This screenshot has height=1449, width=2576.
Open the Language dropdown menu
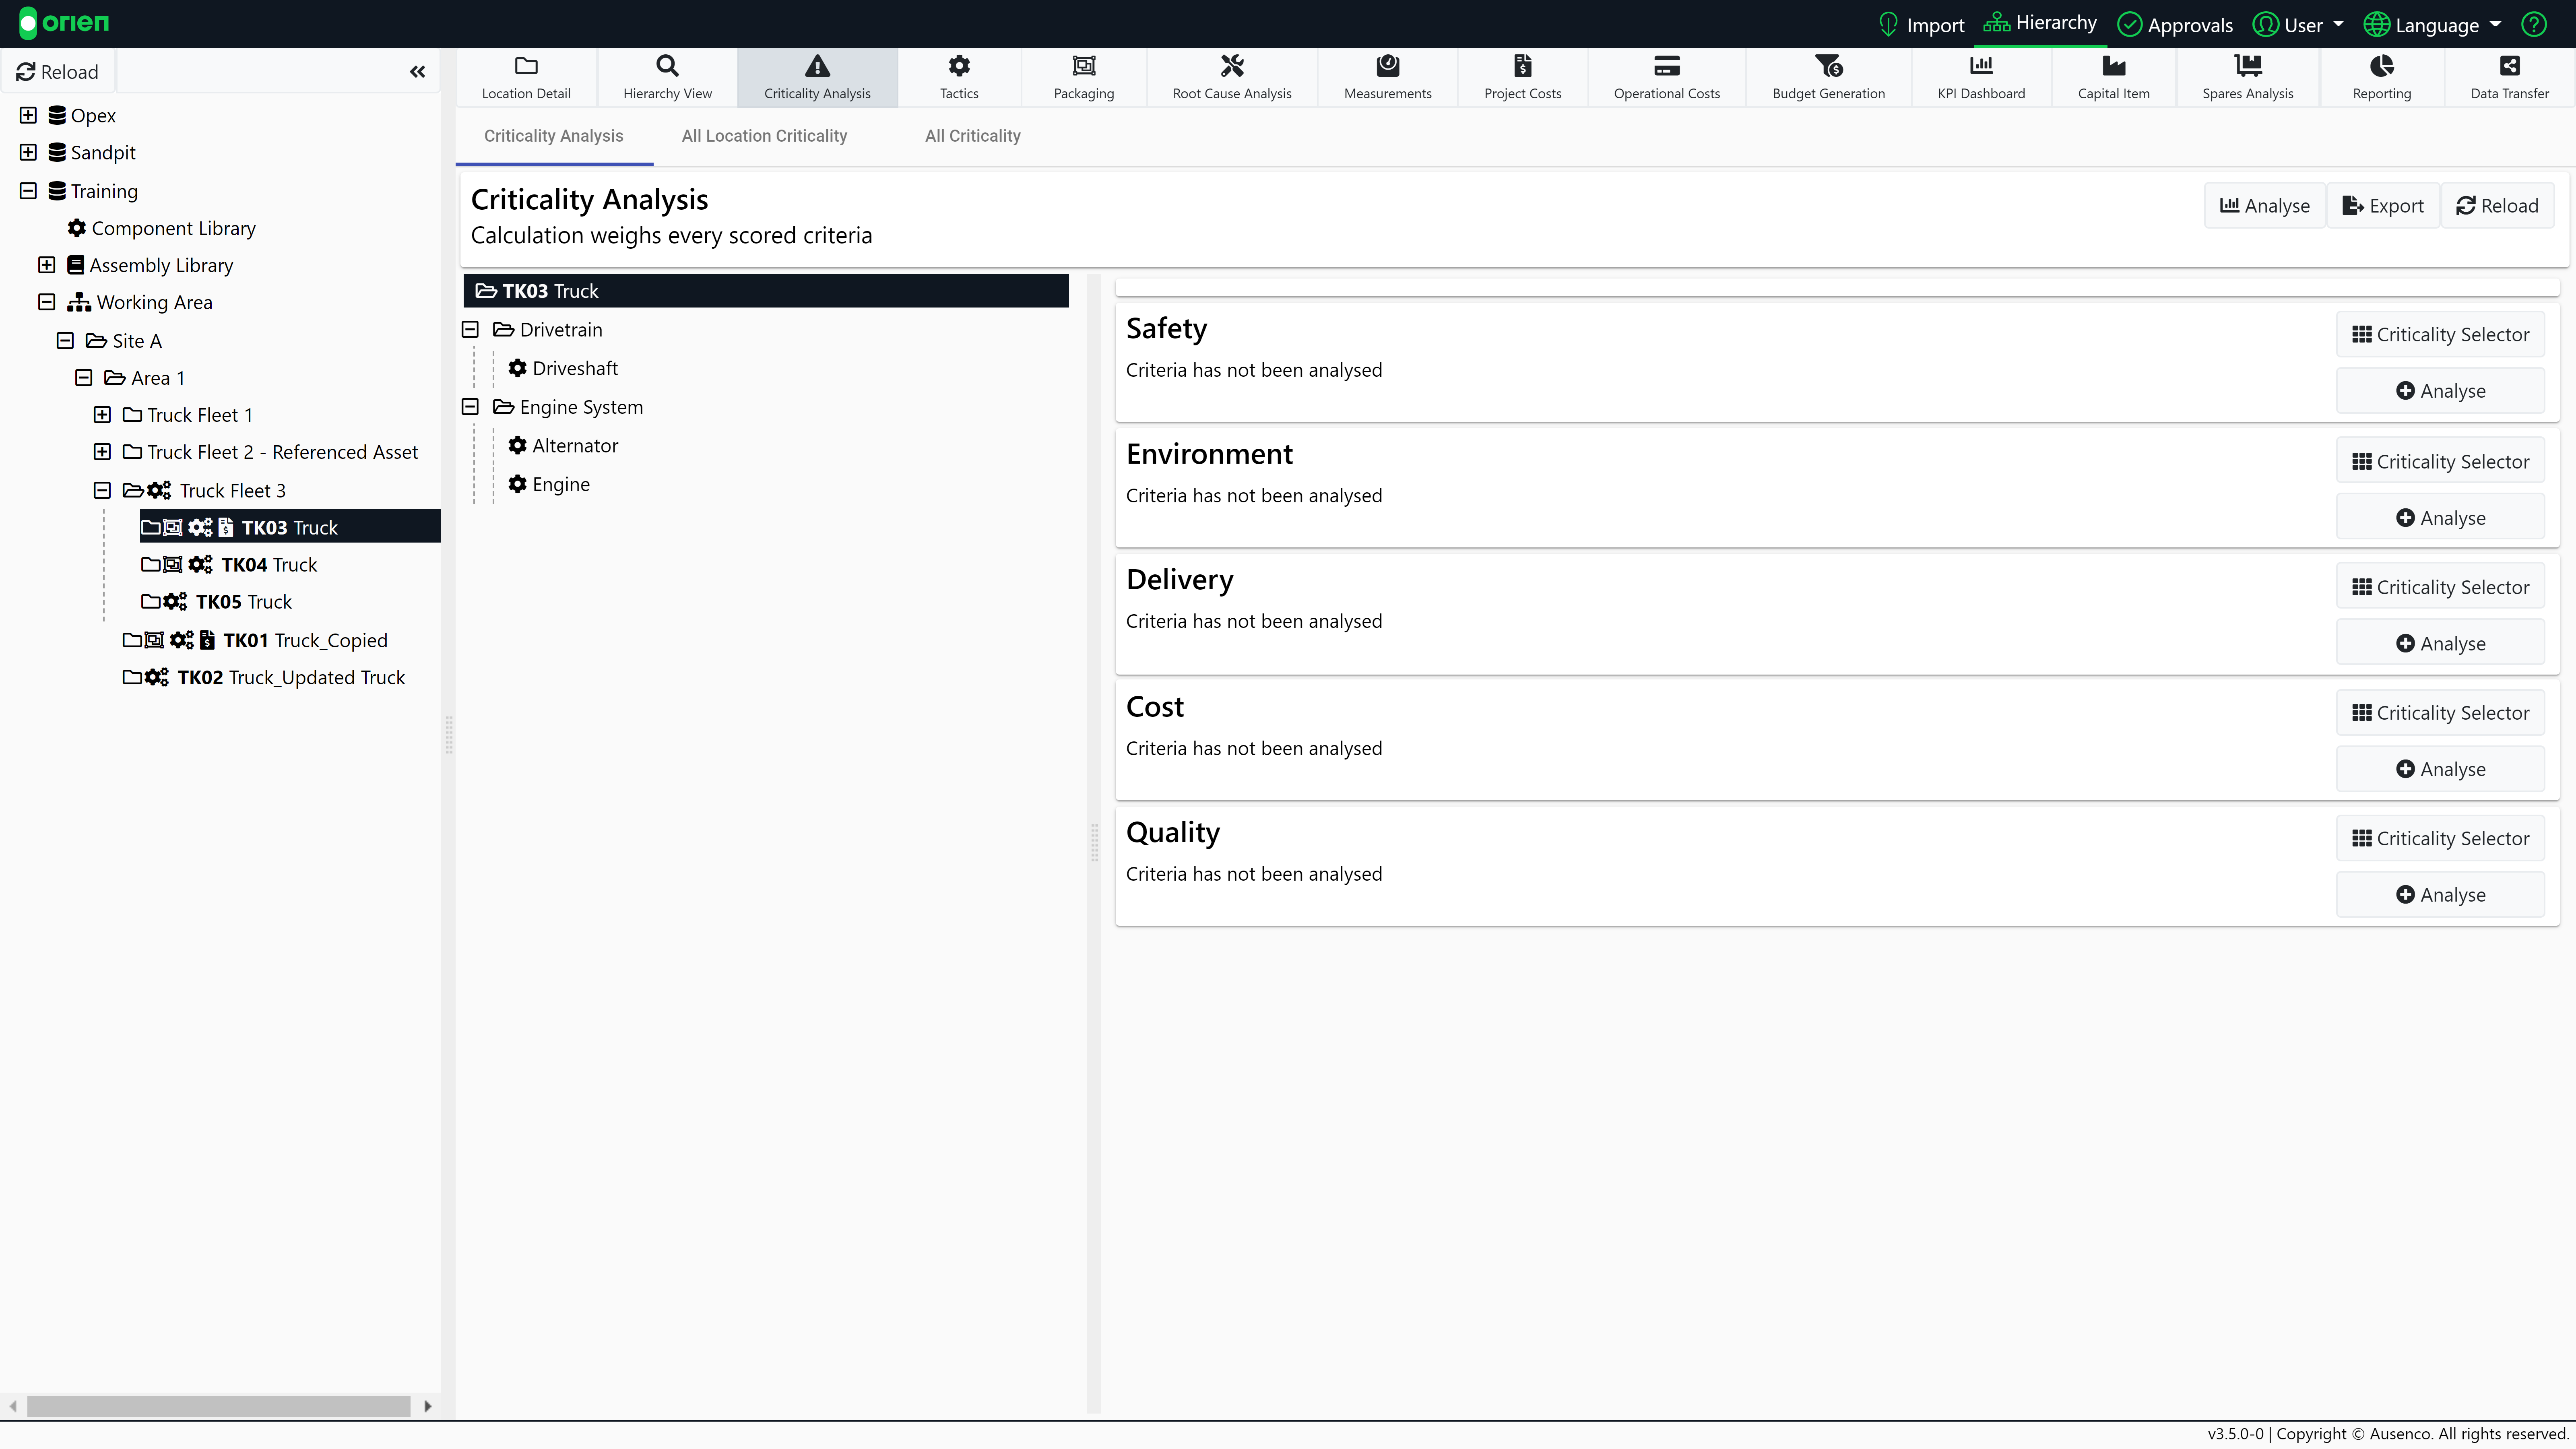(2432, 24)
